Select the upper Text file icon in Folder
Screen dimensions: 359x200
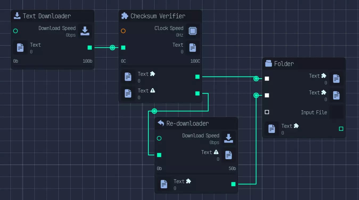tap(336, 79)
